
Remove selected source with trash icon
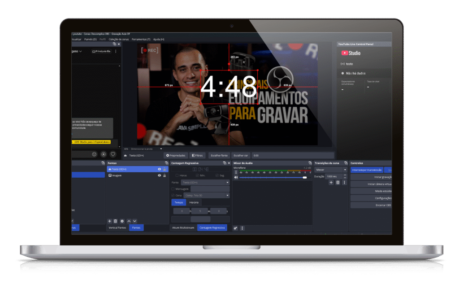click(115, 221)
